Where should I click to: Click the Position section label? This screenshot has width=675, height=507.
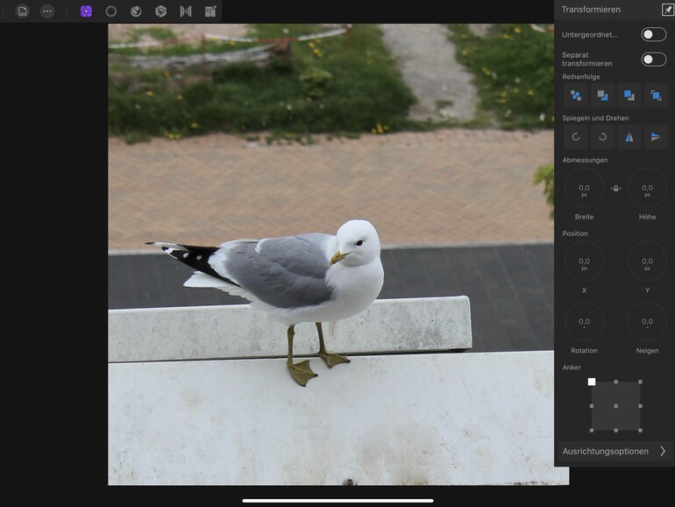pyautogui.click(x=575, y=233)
